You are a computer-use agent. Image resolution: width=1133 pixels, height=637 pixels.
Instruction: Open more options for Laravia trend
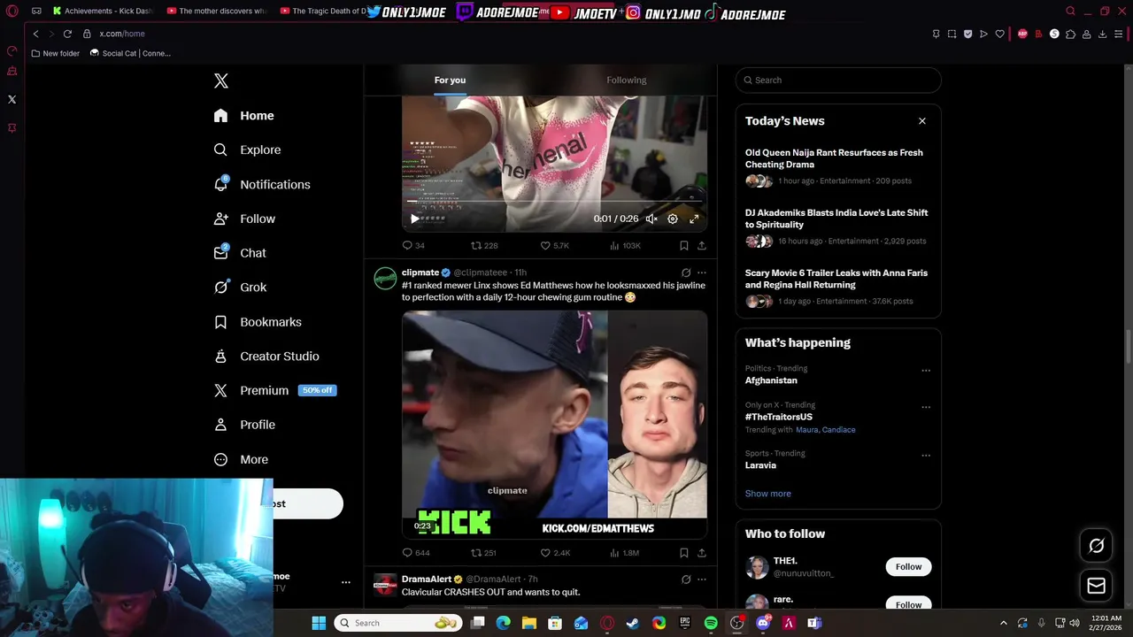click(926, 456)
